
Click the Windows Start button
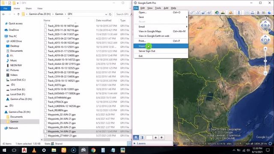point(4,150)
